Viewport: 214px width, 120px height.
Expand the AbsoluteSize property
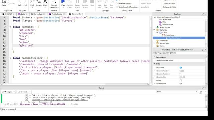click(154, 77)
